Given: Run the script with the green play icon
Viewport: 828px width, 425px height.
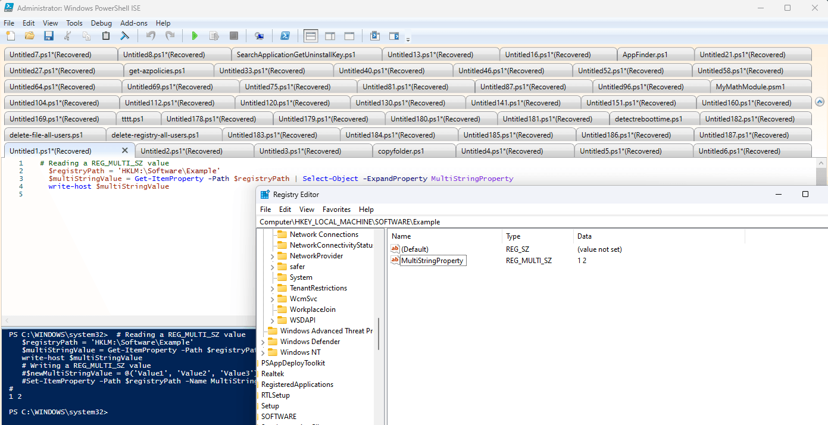Looking at the screenshot, I should point(195,36).
